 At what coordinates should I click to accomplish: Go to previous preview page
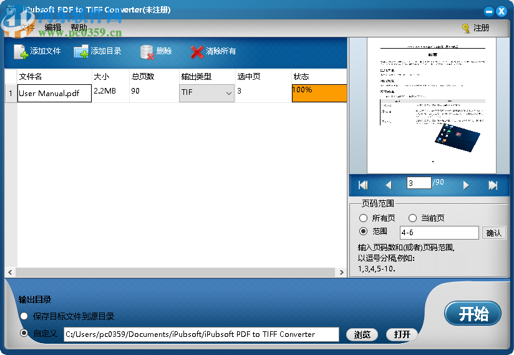[389, 185]
